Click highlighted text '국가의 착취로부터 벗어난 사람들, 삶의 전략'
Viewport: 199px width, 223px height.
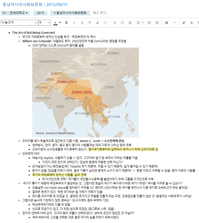pos(59,175)
